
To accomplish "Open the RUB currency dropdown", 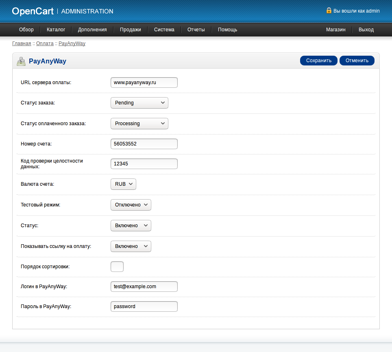I will (123, 184).
